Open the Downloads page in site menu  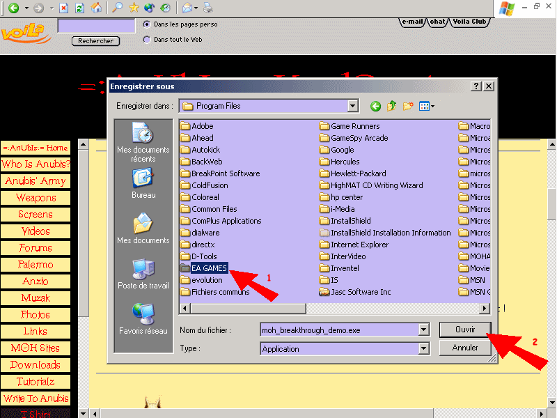36,365
